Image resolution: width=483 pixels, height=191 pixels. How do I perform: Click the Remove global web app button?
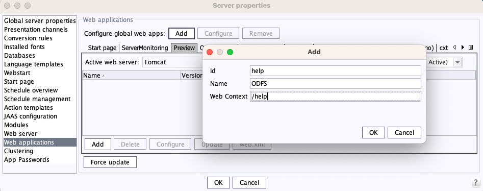(261, 33)
